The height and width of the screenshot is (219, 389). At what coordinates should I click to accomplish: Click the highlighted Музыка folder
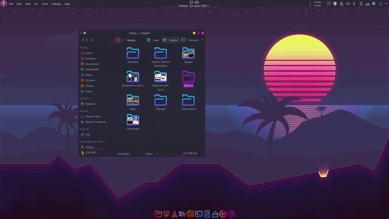188,78
